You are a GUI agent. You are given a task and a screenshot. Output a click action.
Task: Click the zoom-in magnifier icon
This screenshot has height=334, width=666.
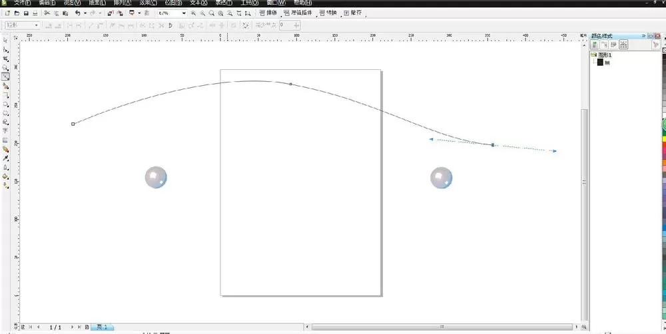[x=193, y=13]
